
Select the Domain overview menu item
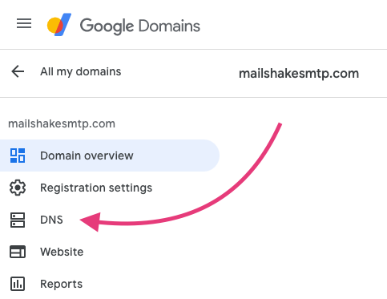tap(110, 156)
